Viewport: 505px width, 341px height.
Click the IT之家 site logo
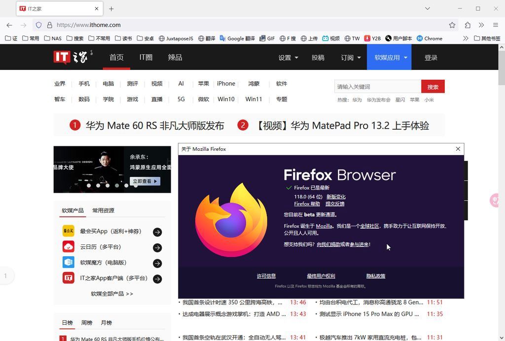[73, 57]
